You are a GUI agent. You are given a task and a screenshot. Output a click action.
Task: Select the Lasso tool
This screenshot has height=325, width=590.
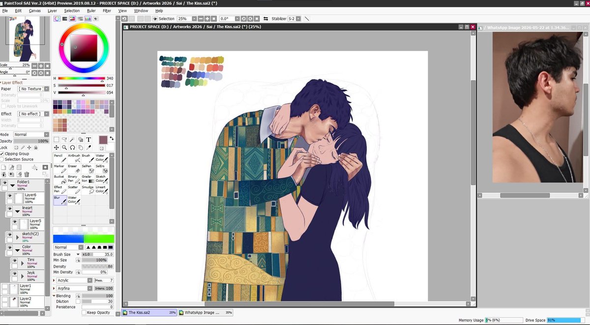64,139
